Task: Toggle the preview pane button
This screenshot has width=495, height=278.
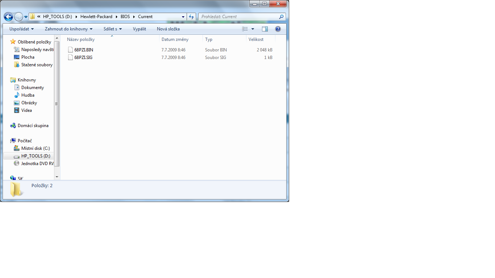Action: pyautogui.click(x=265, y=29)
